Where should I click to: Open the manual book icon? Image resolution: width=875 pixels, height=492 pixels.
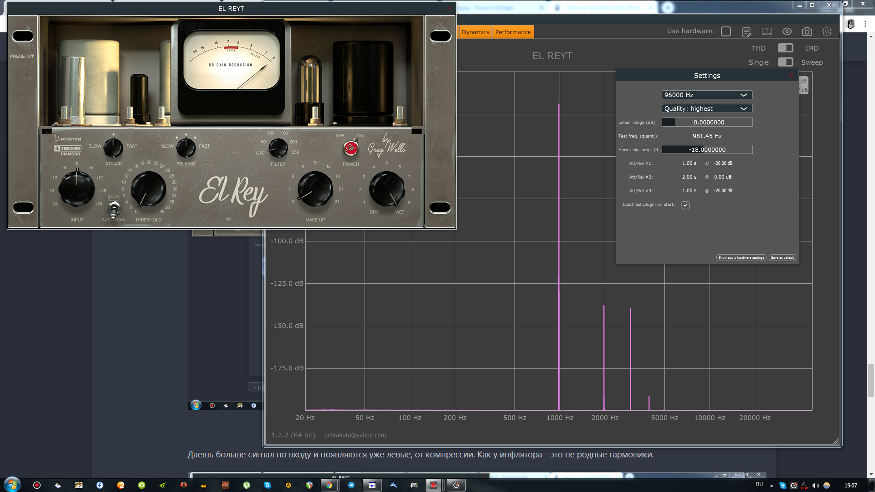[767, 31]
